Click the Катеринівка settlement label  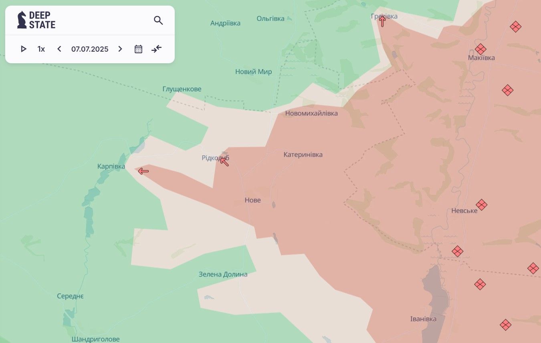click(x=303, y=154)
